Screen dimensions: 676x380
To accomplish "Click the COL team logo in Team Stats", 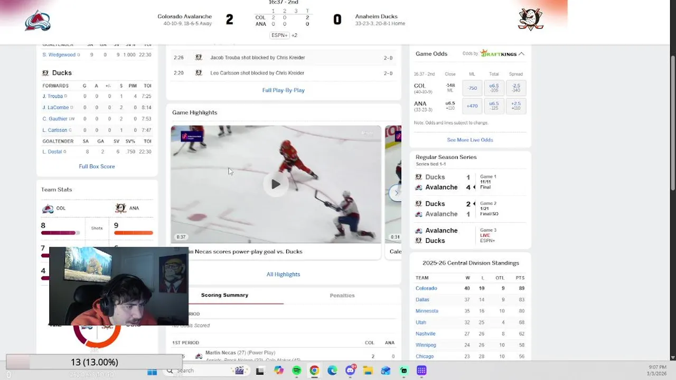I will [x=48, y=208].
